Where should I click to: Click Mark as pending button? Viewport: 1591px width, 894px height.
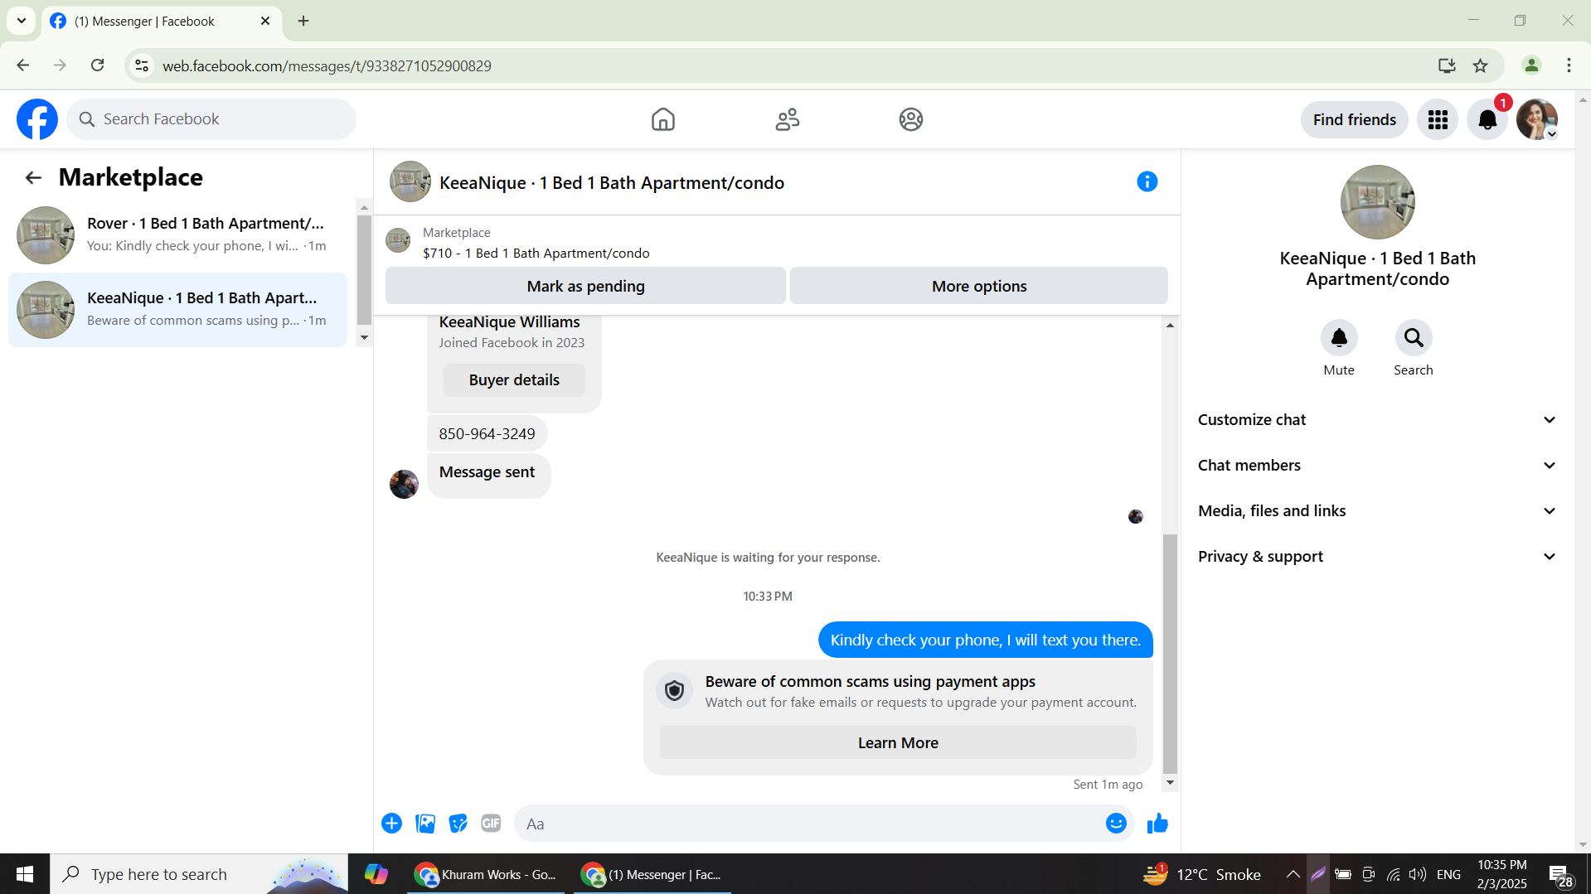point(585,286)
